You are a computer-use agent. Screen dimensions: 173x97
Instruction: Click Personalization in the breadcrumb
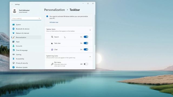pyautogui.click(x=55, y=10)
